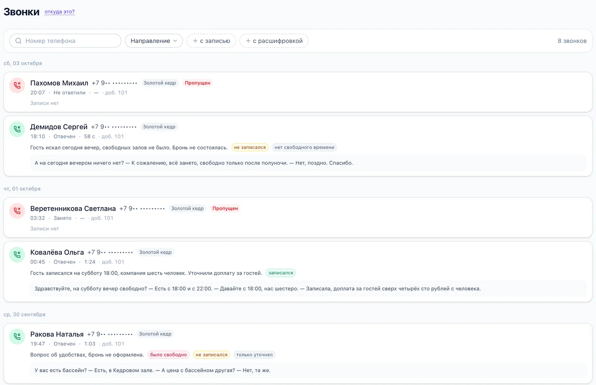
Task: Click the missed call icon for Пахомов Михаил
Action: pyautogui.click(x=17, y=85)
